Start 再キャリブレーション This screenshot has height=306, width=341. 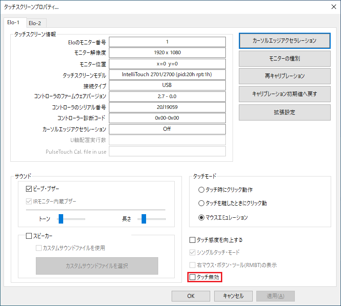[285, 76]
